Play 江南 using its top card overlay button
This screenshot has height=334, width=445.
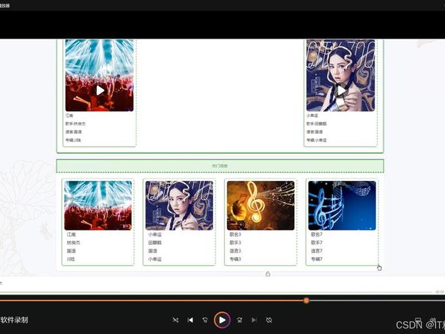click(100, 90)
